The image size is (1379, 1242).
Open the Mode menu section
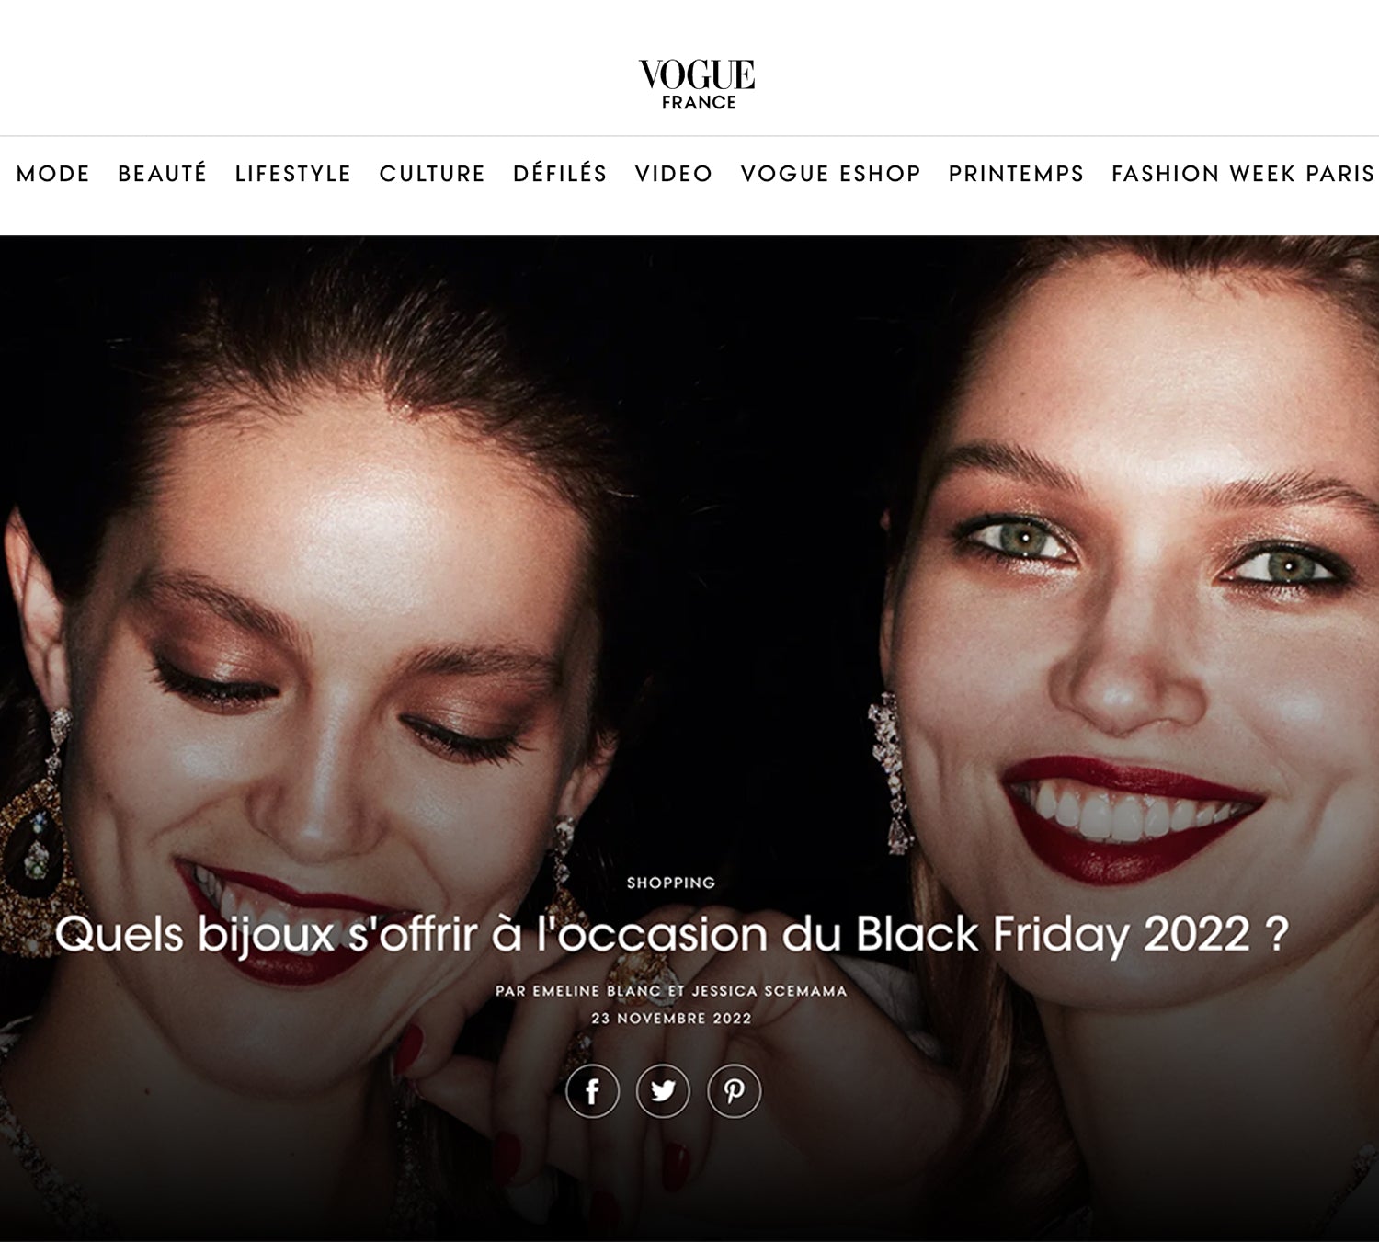(x=53, y=174)
